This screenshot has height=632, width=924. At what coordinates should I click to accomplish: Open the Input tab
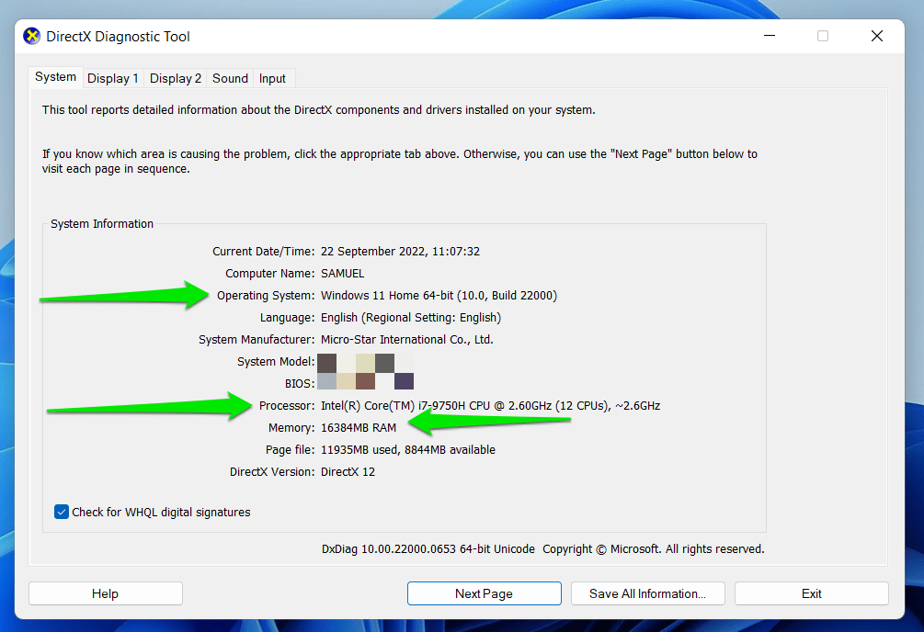pos(272,78)
